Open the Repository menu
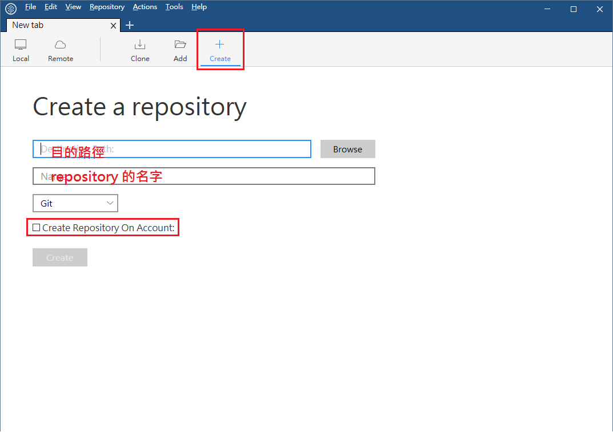The height and width of the screenshot is (432, 613). click(107, 7)
